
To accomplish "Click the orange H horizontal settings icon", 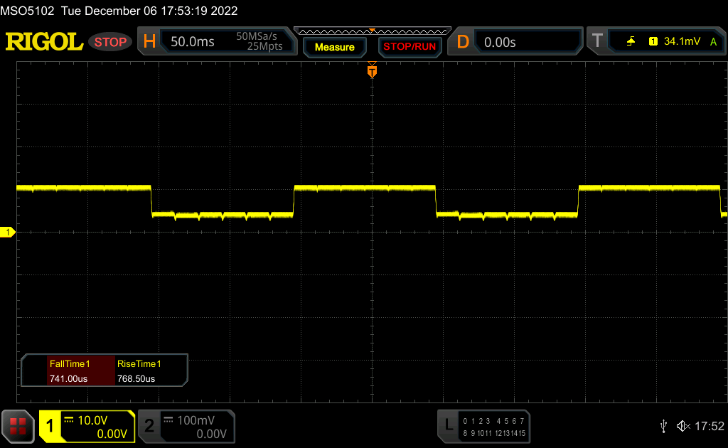I will [149, 42].
